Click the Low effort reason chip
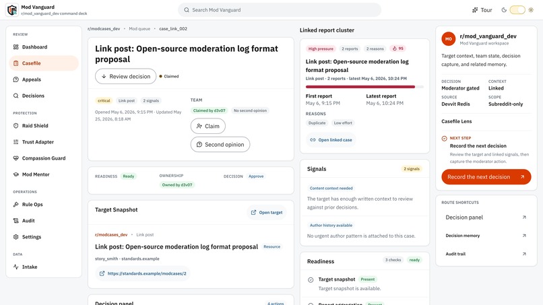The width and height of the screenshot is (543, 305). 343,123
